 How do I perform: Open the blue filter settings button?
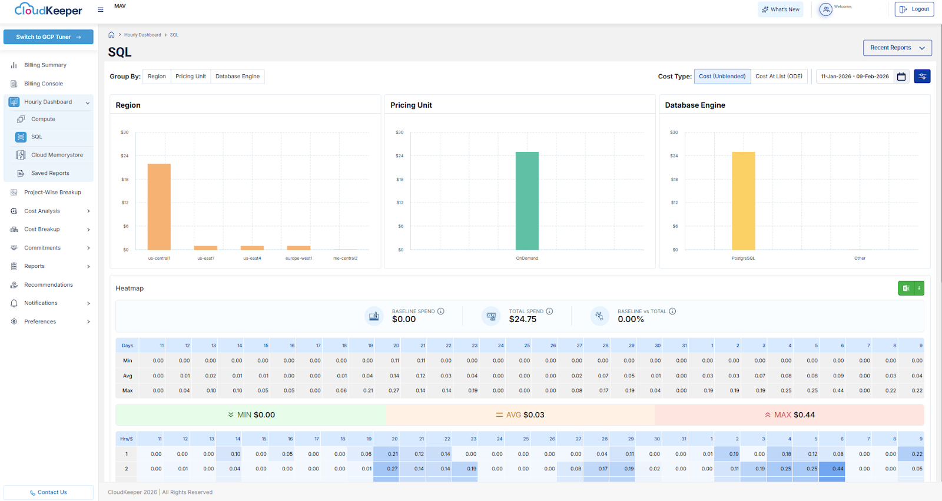[x=922, y=77]
